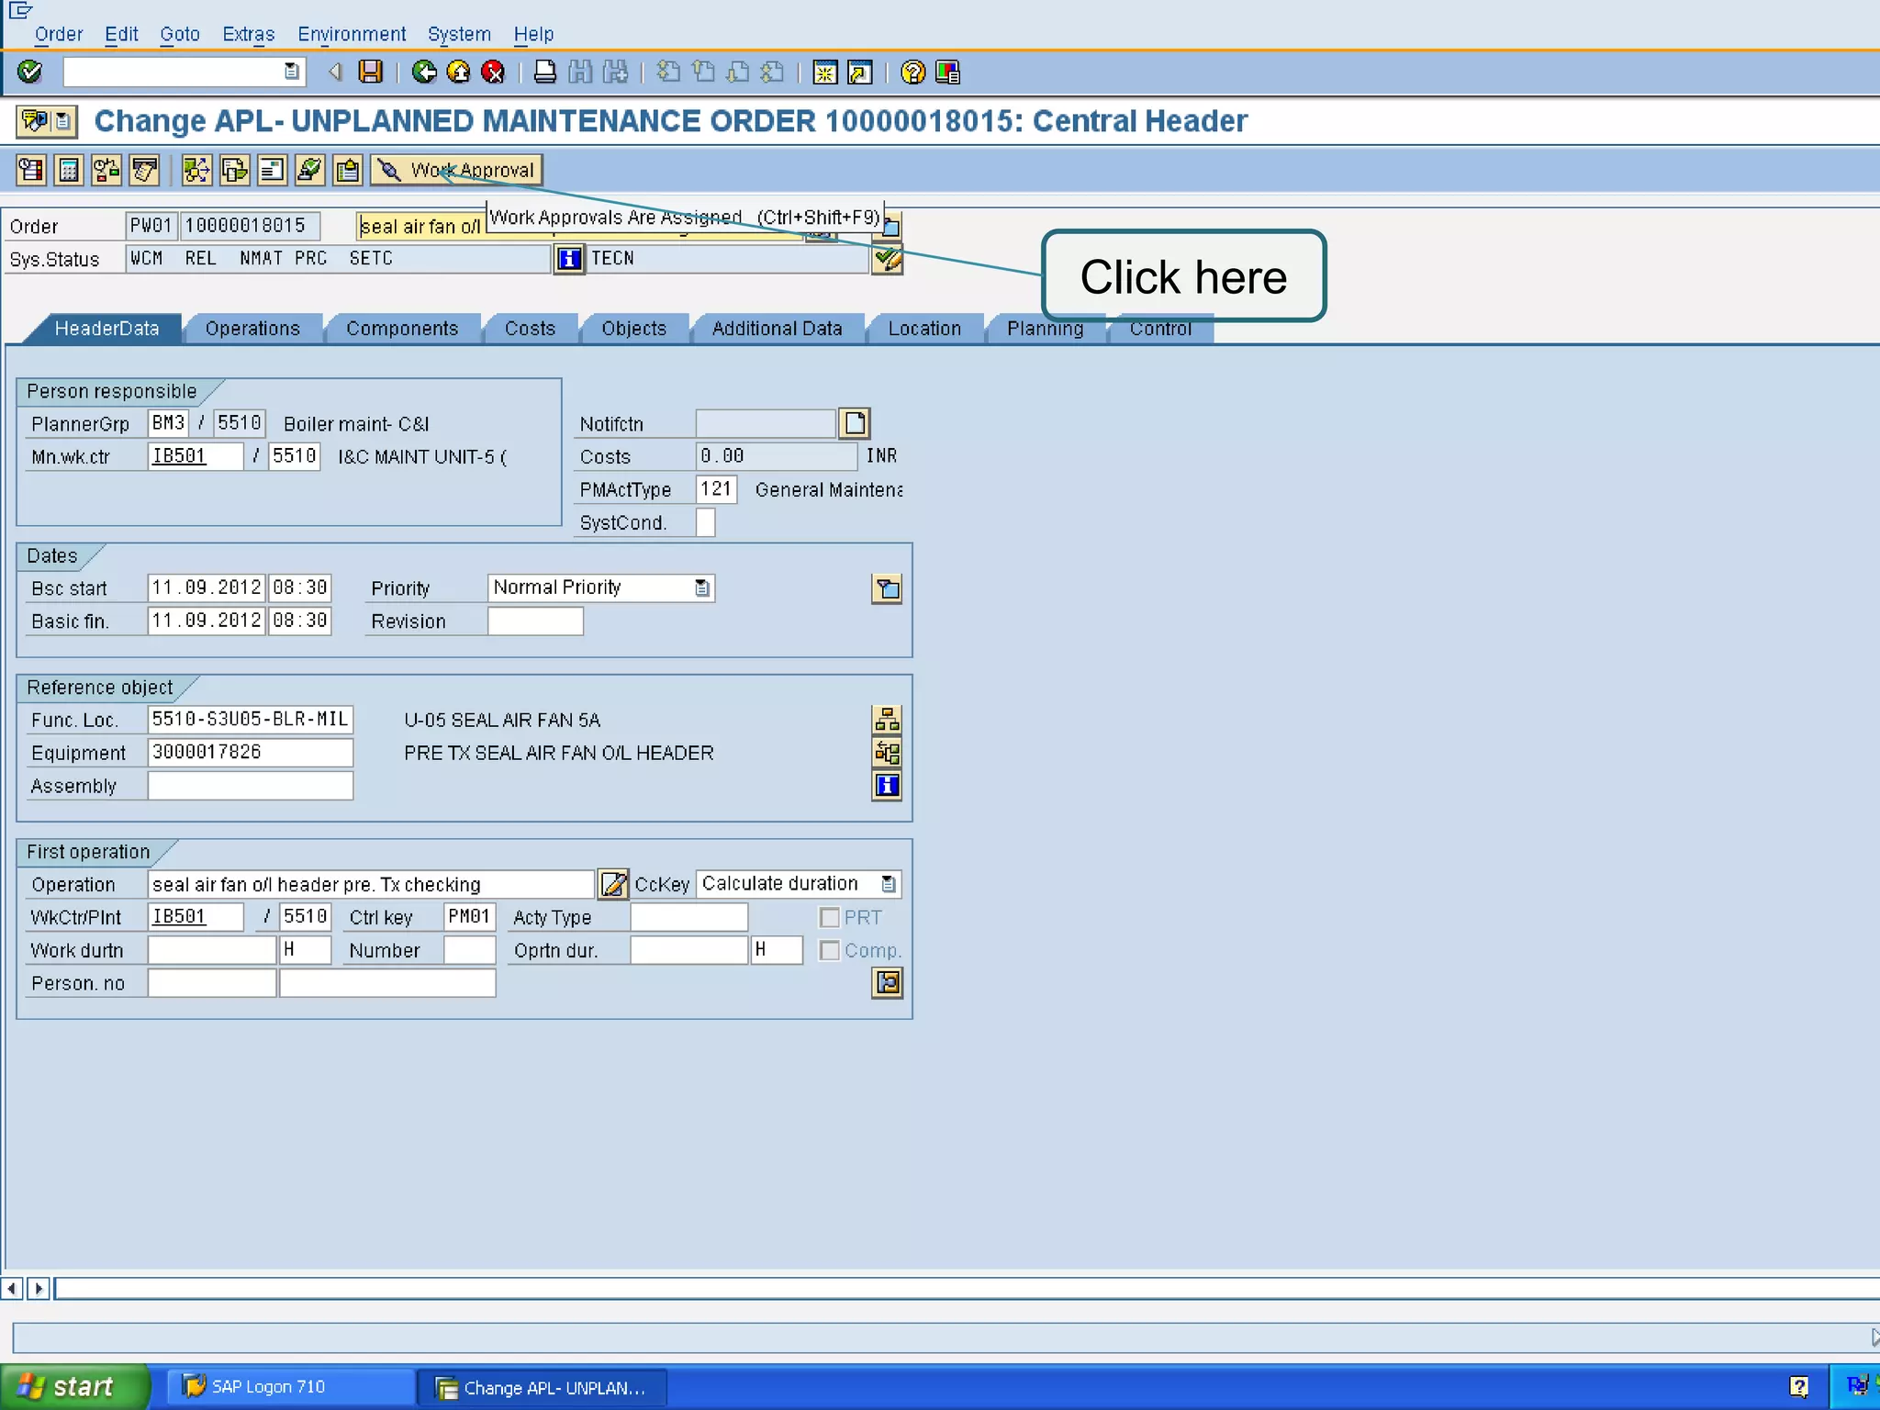Image resolution: width=1880 pixels, height=1410 pixels.
Task: Tick the Comp. checkbox
Action: coord(830,950)
